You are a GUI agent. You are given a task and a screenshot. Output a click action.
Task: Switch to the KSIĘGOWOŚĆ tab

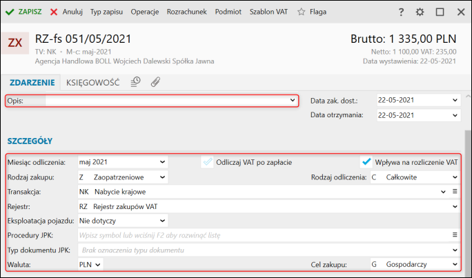point(92,83)
